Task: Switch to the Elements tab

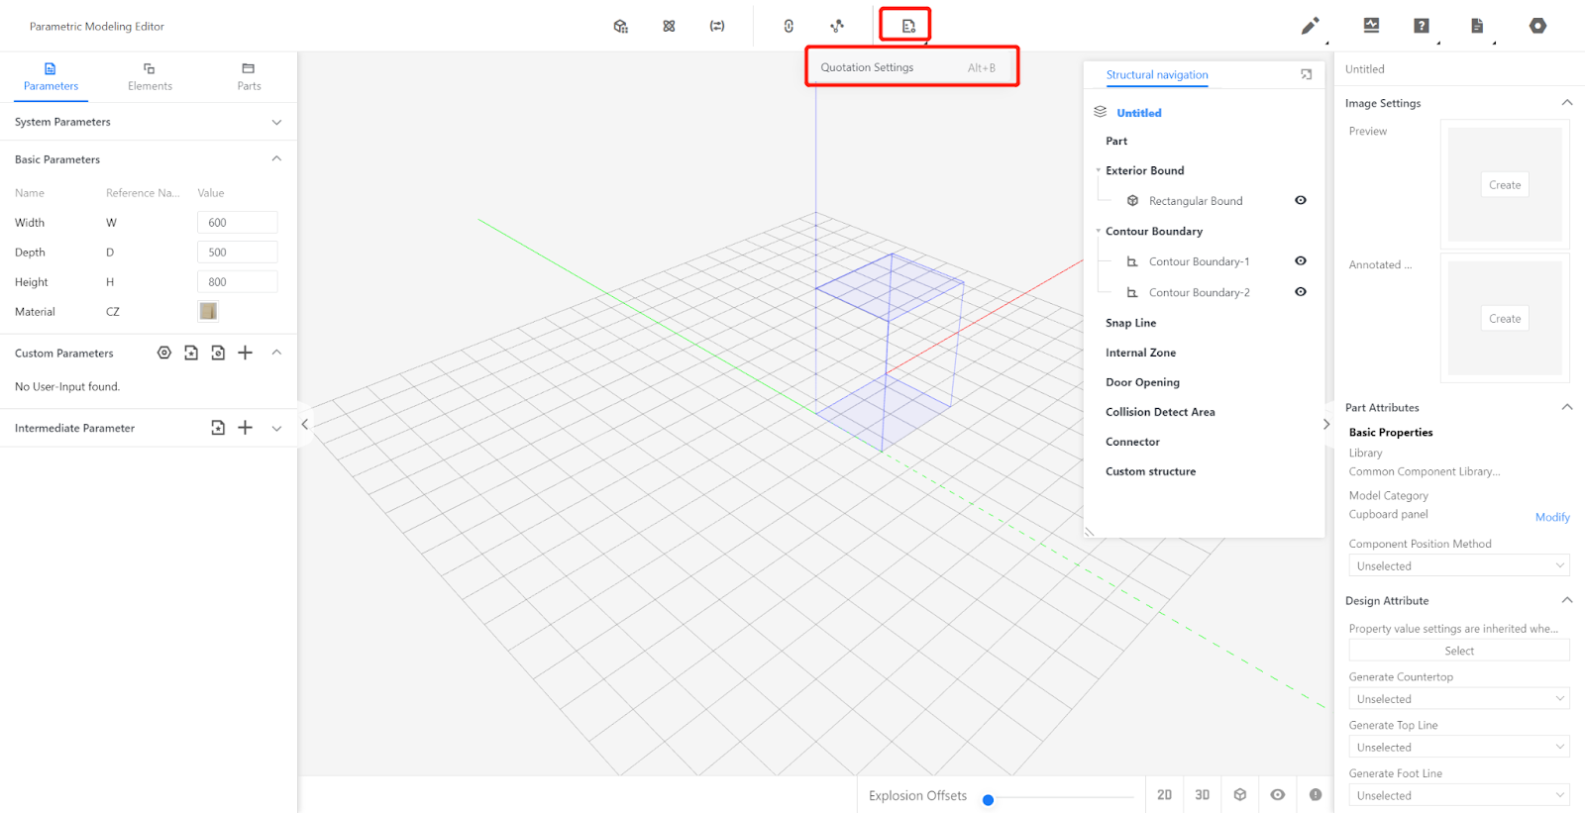Action: tap(150, 76)
